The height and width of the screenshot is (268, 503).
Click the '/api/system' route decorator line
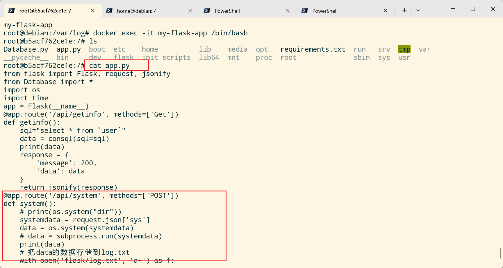pos(91,196)
